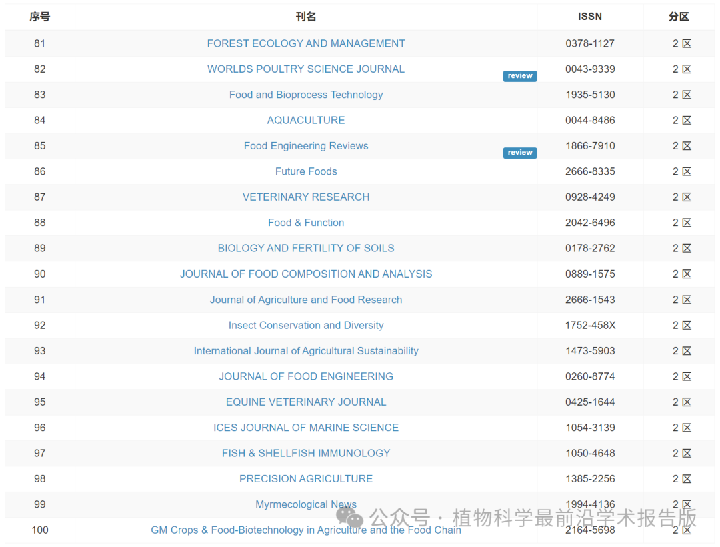Click Insect Conservation and Diversity link
This screenshot has height=547, width=720.
click(x=306, y=325)
